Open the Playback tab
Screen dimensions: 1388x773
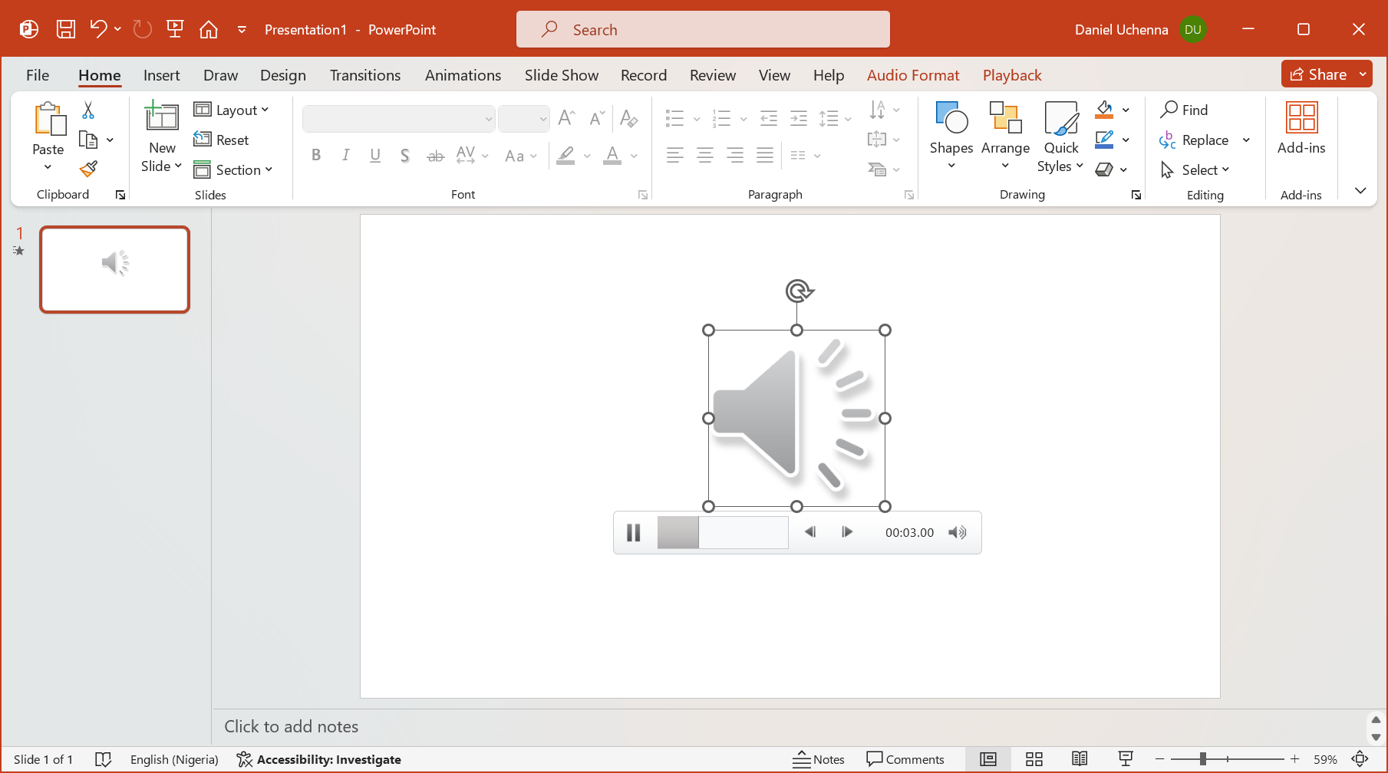point(1011,75)
